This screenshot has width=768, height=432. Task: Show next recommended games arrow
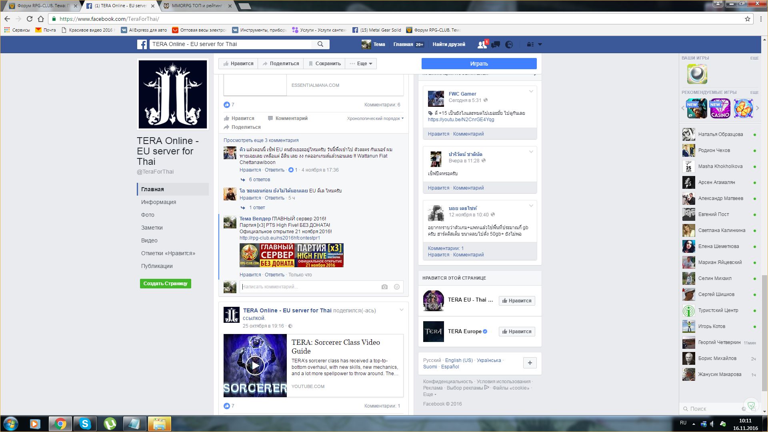tap(757, 108)
